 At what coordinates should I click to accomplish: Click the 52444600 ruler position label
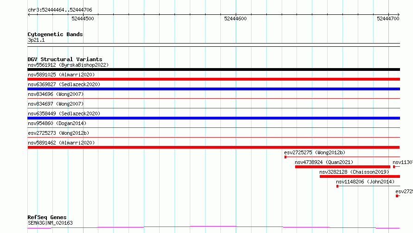(235, 19)
